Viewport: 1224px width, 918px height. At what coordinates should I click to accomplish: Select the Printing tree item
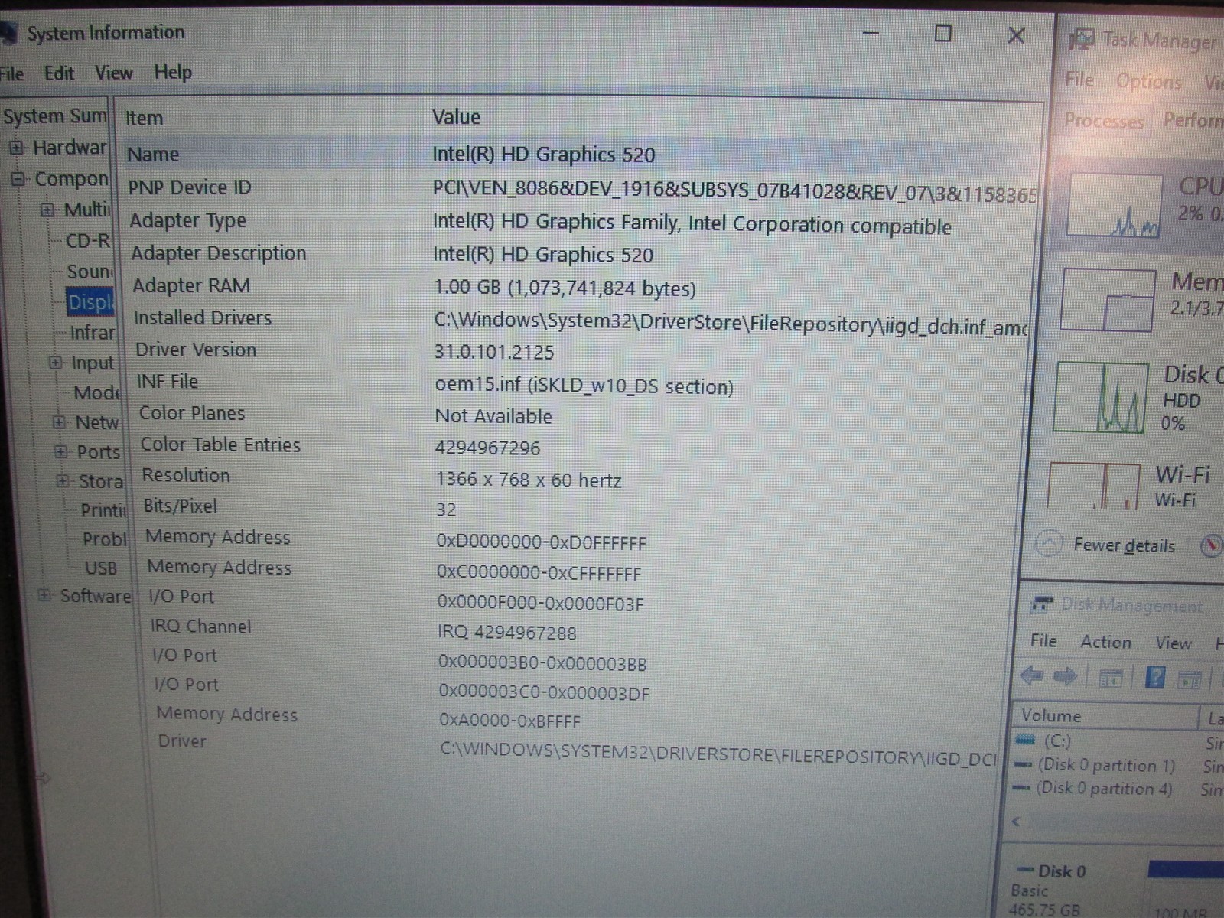pos(103,510)
